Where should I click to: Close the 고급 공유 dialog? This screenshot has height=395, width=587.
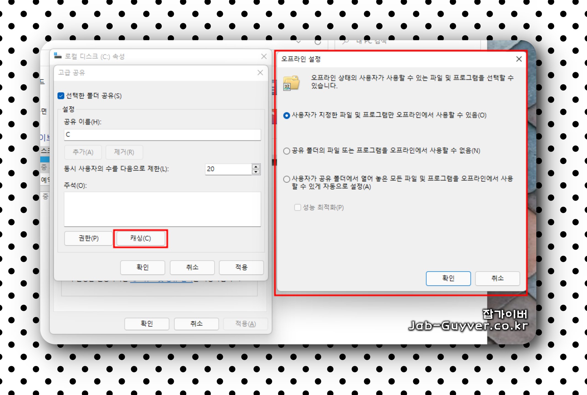coord(260,73)
